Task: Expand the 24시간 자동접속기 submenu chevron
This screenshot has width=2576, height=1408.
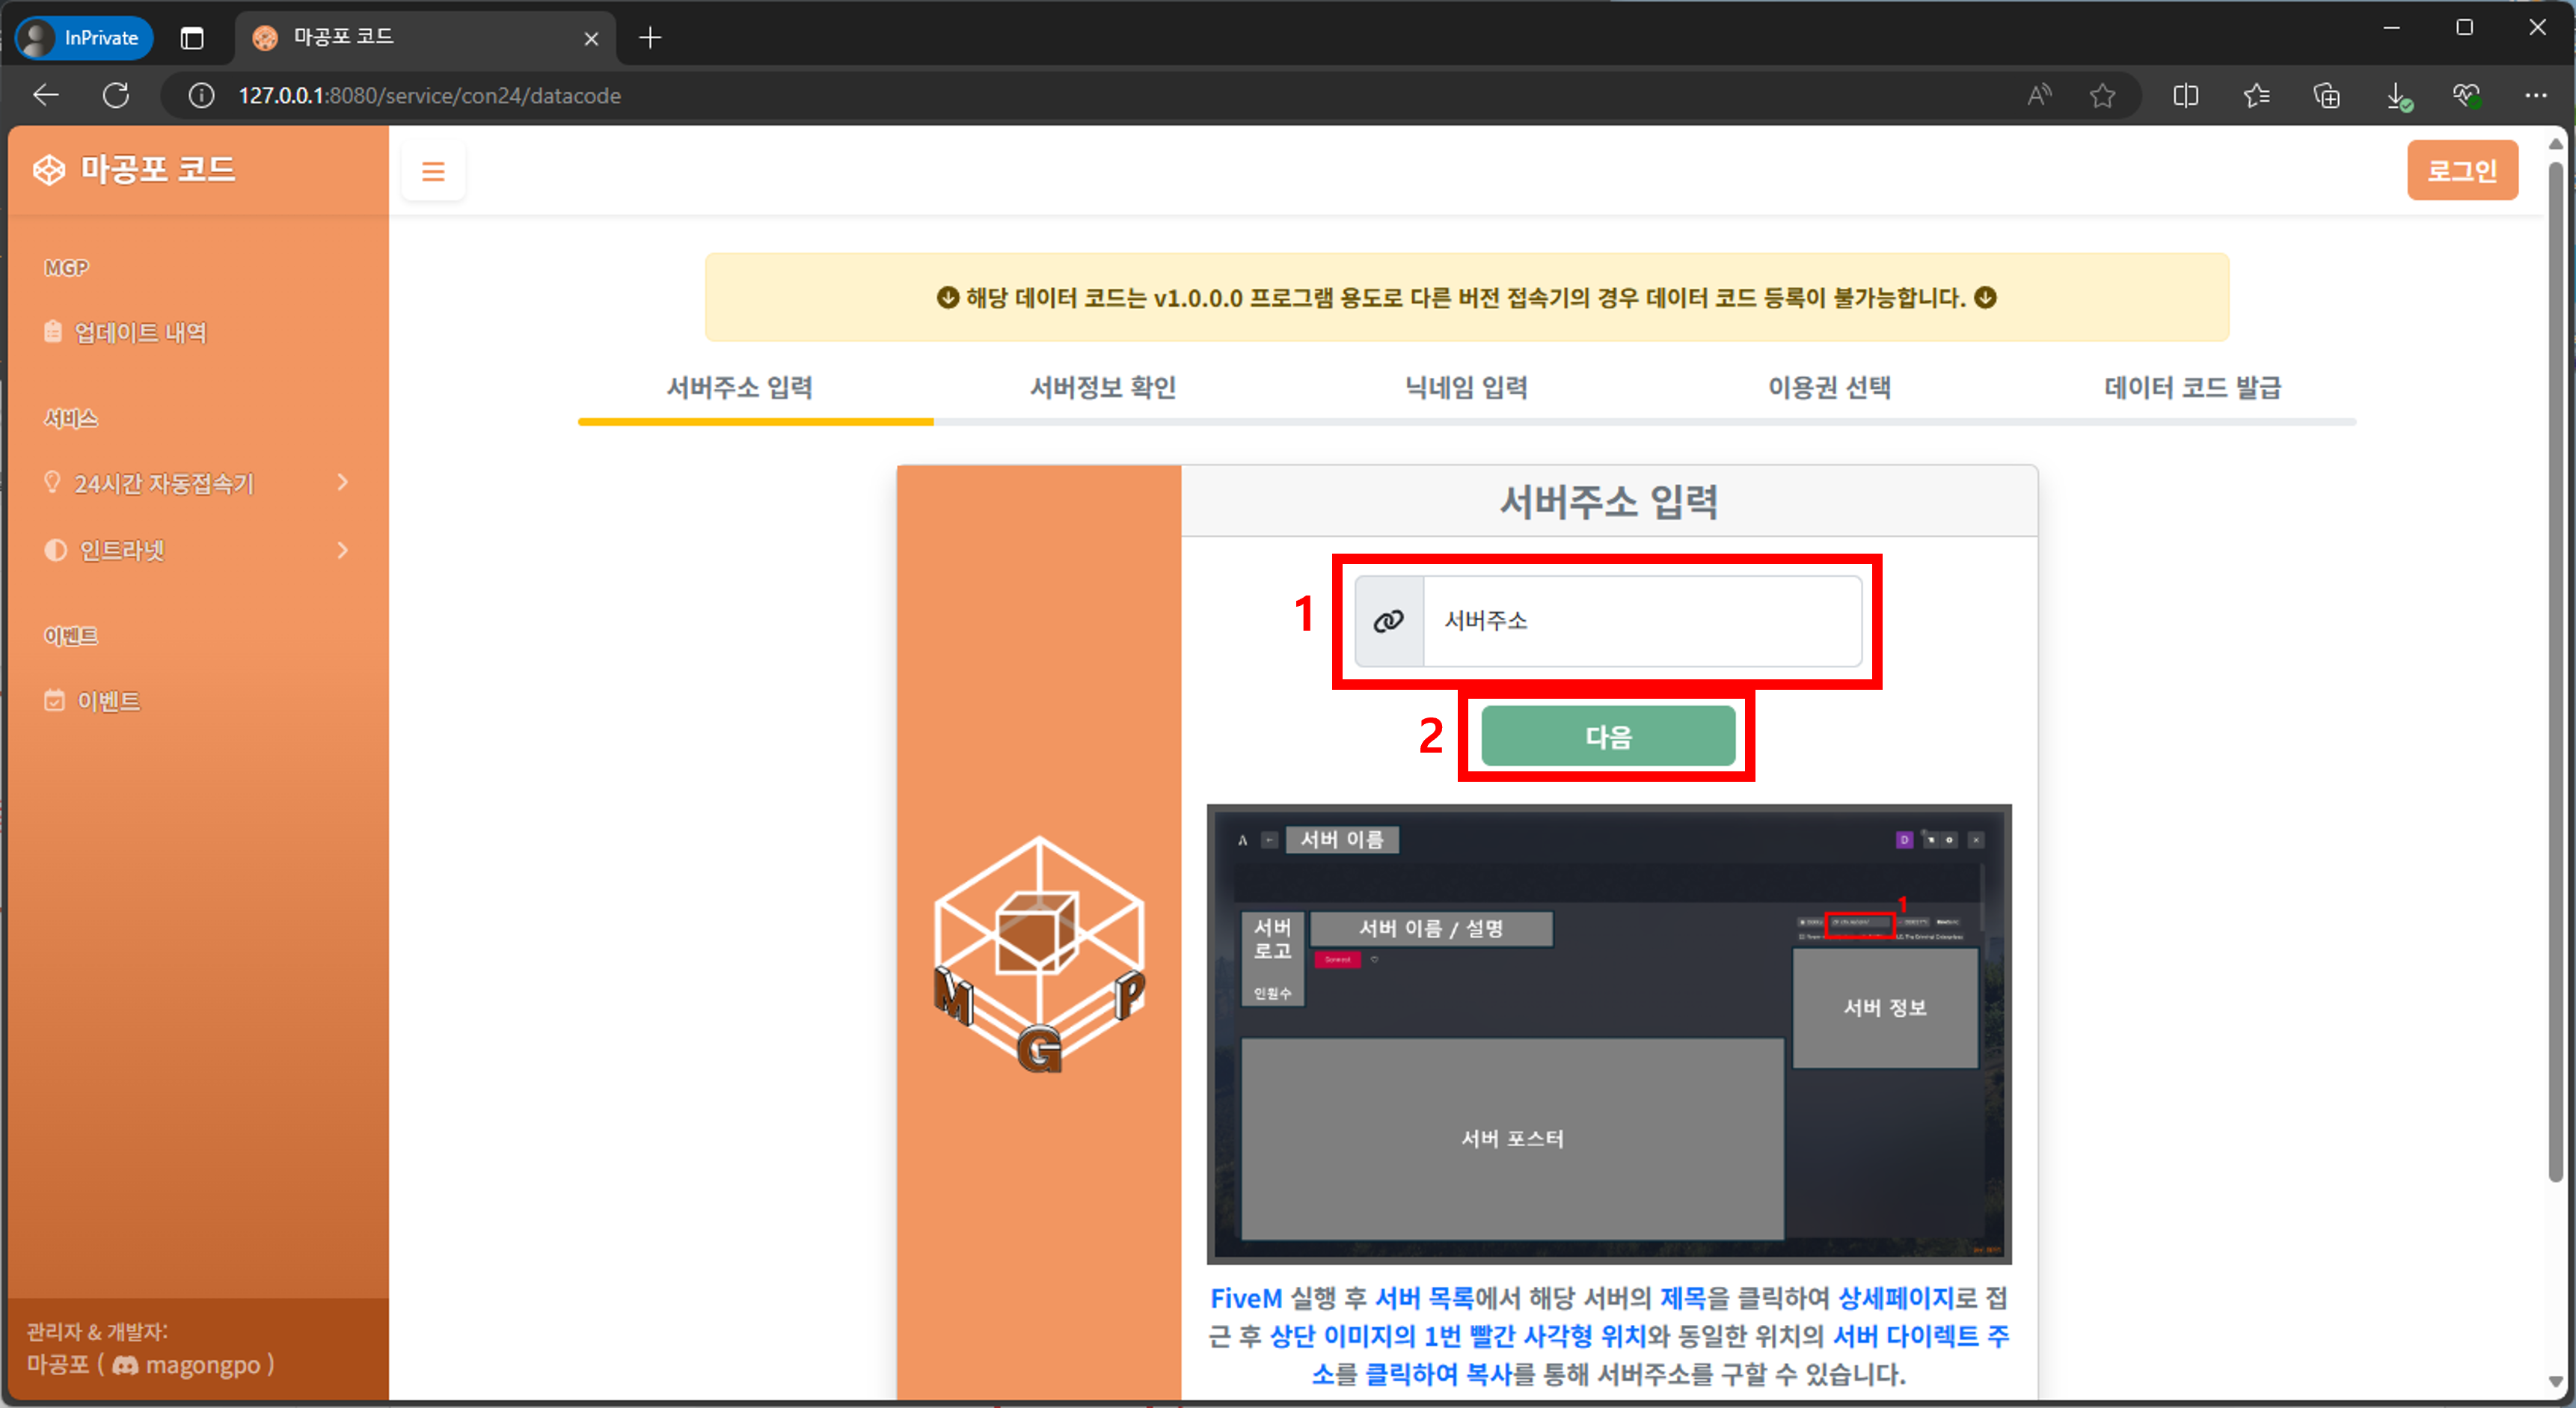Action: [343, 483]
